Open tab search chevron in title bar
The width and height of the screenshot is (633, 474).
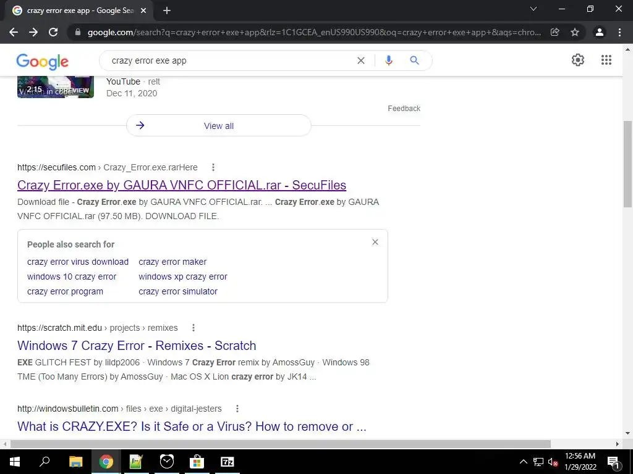(533, 9)
